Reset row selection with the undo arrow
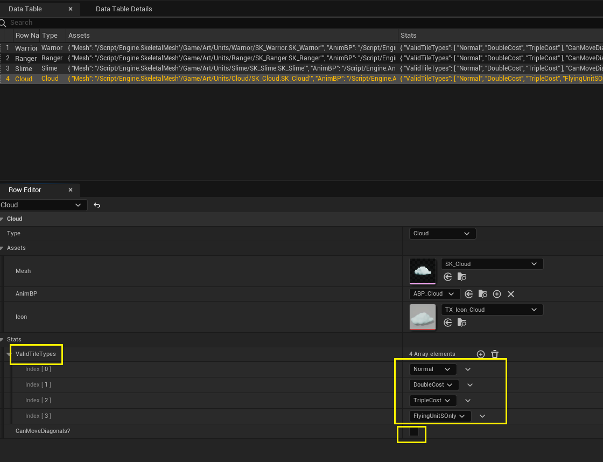603x462 pixels. pos(97,205)
